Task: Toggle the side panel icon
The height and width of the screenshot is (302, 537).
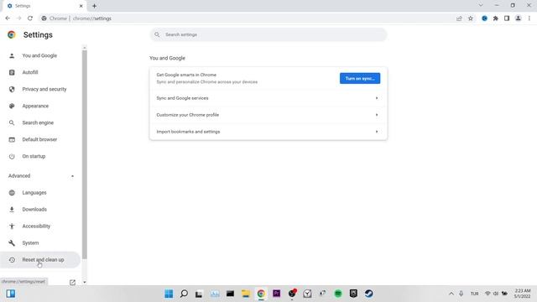Action: click(507, 18)
